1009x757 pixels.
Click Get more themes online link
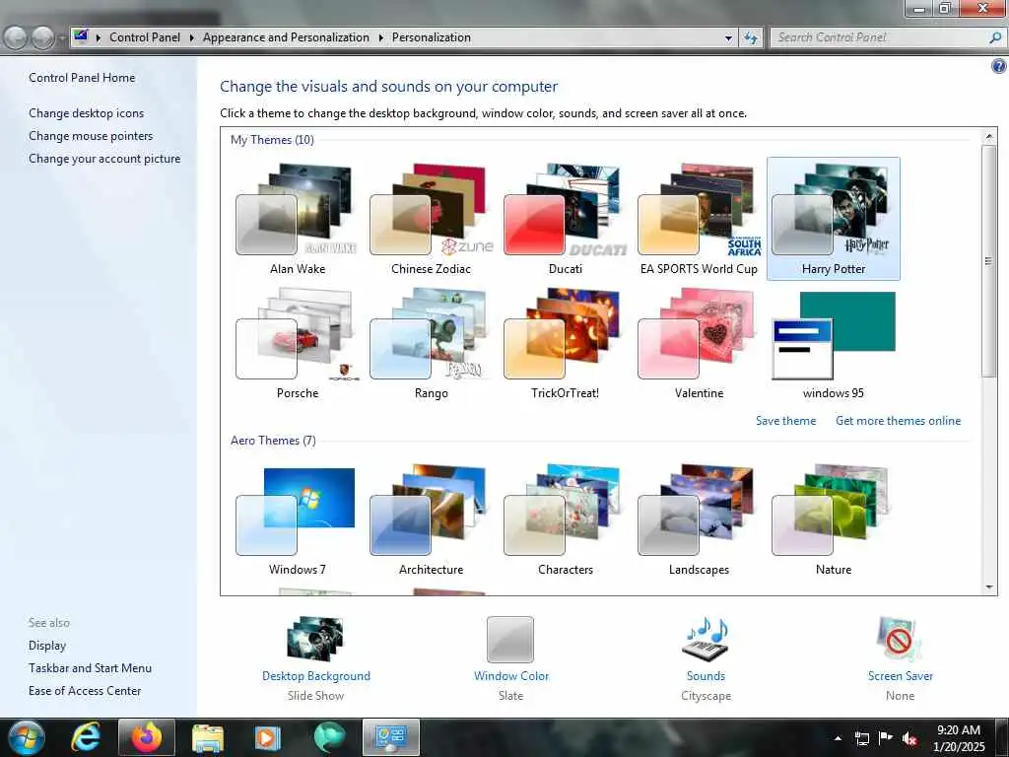coord(898,420)
